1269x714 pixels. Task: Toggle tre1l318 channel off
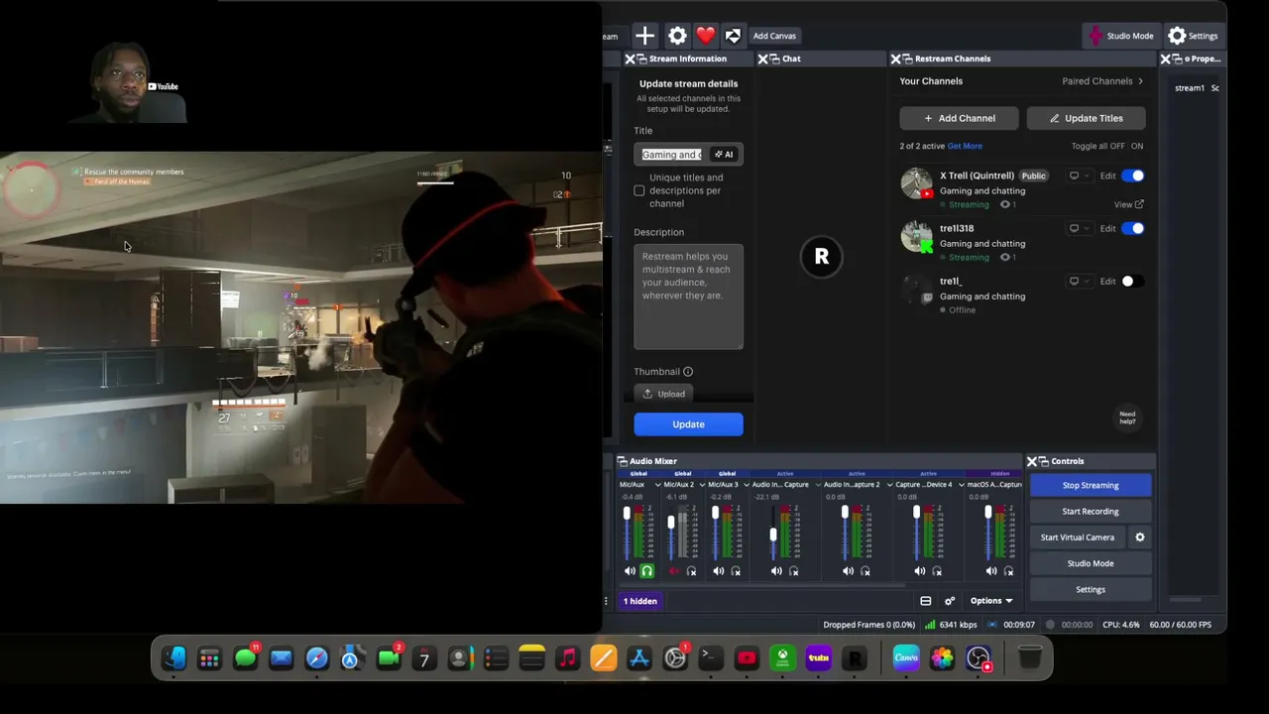1133,228
